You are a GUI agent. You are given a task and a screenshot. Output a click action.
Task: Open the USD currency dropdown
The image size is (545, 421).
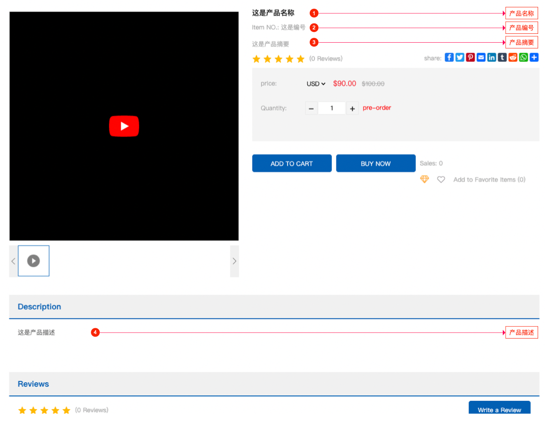click(316, 84)
